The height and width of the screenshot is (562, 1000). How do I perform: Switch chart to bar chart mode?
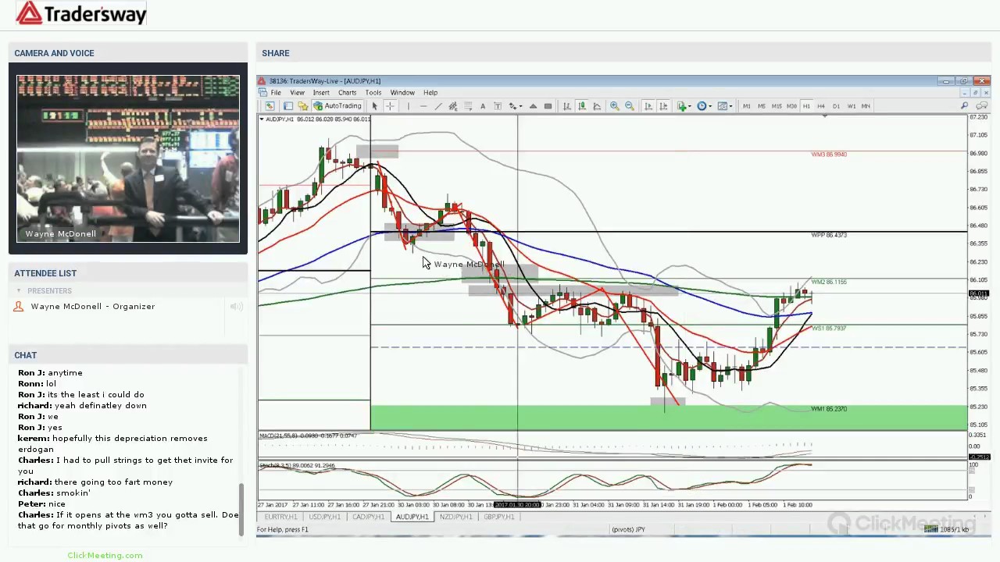click(x=567, y=106)
